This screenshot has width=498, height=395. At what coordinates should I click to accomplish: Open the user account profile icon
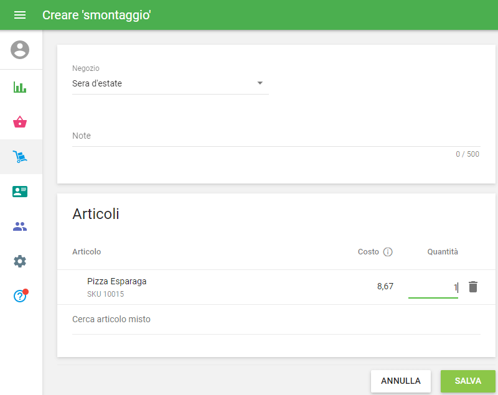[20, 50]
